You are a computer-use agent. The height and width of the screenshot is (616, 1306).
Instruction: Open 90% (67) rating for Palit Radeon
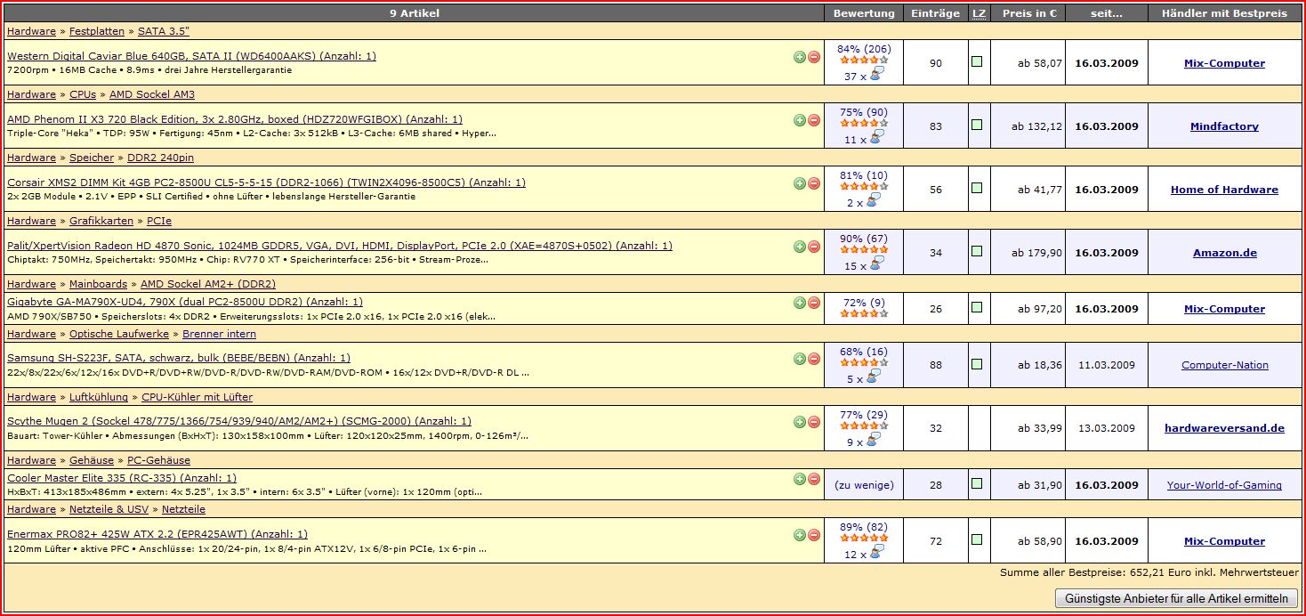click(864, 239)
